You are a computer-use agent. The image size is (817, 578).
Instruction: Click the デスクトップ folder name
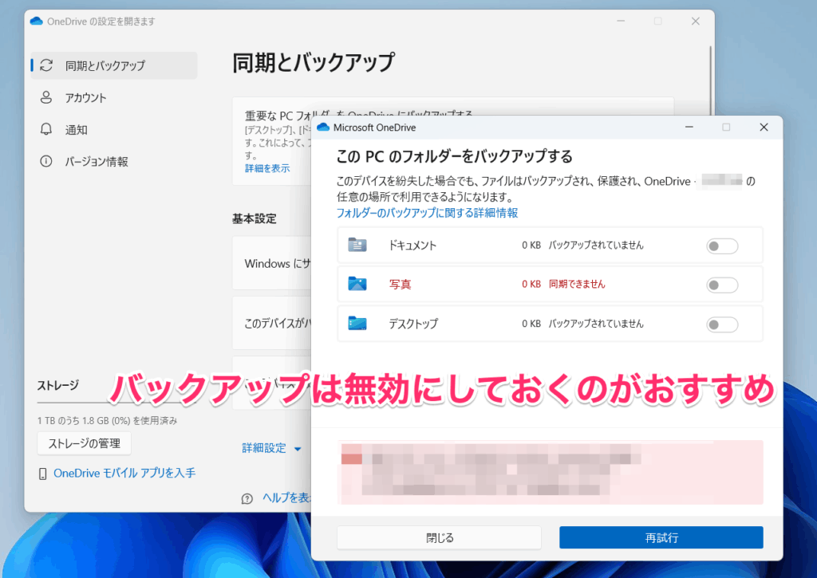coord(413,324)
